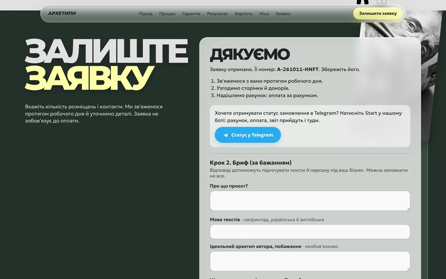Click the resize handle of Про що проєкт textarea
446x279 pixels.
click(408, 209)
